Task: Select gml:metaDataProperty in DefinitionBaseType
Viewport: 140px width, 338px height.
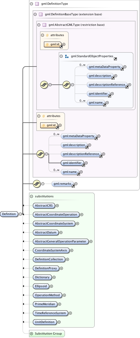Action: click(x=79, y=136)
